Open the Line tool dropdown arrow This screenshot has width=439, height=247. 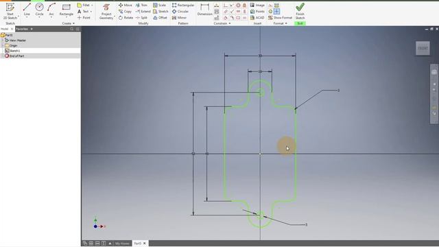coord(27,17)
